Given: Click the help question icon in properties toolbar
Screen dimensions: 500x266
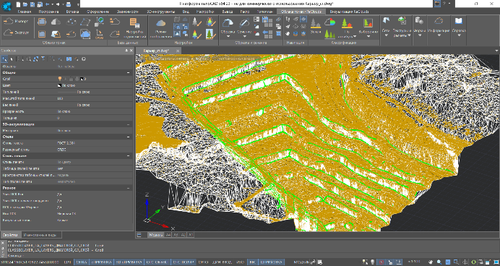Looking at the screenshot, I should [84, 59].
